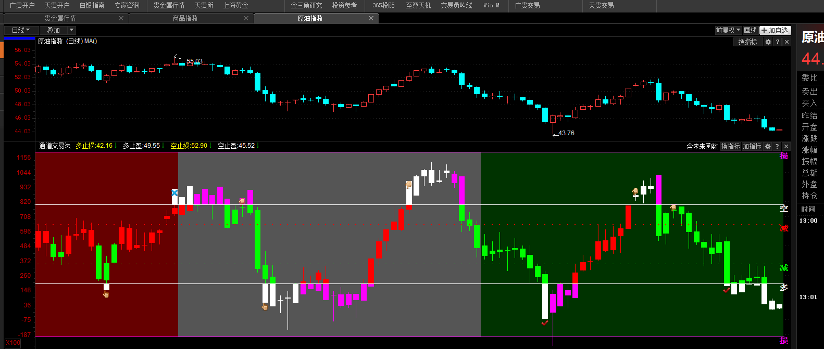The height and width of the screenshot is (349, 824).
Task: Click help question mark in main chart
Action: tap(778, 42)
